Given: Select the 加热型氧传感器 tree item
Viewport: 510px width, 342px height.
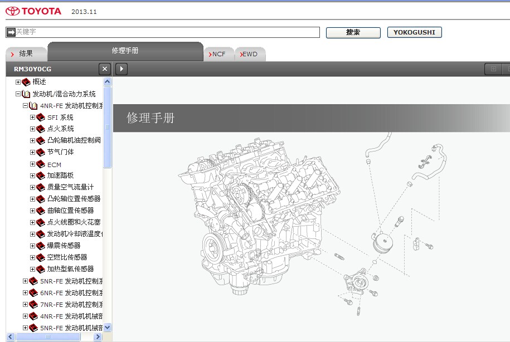Looking at the screenshot, I should coord(70,269).
